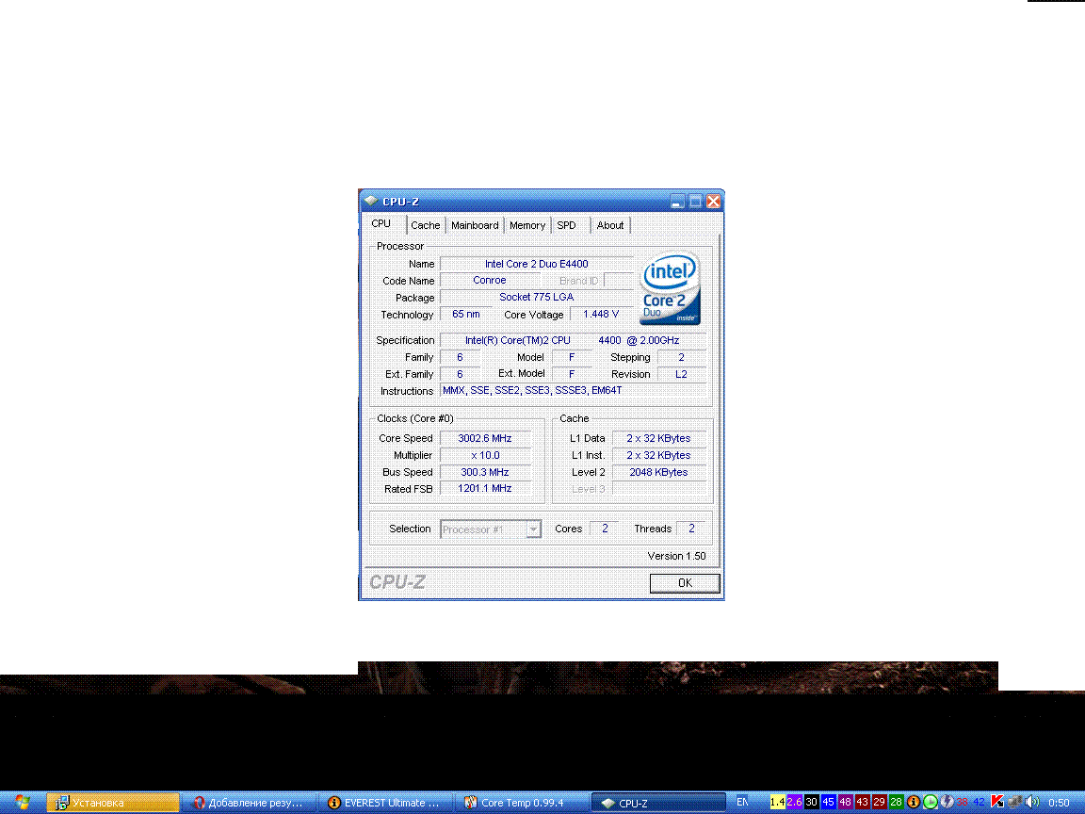1085x814 pixels.
Task: Click the Level 2 2048 KBytes value
Action: [658, 472]
